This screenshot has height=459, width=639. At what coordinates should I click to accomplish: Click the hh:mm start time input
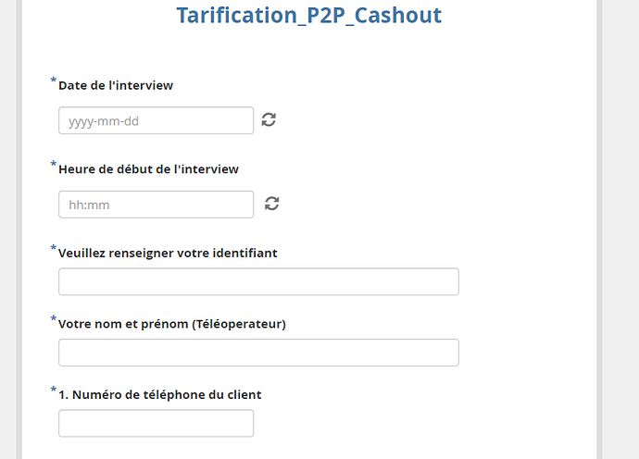(156, 205)
